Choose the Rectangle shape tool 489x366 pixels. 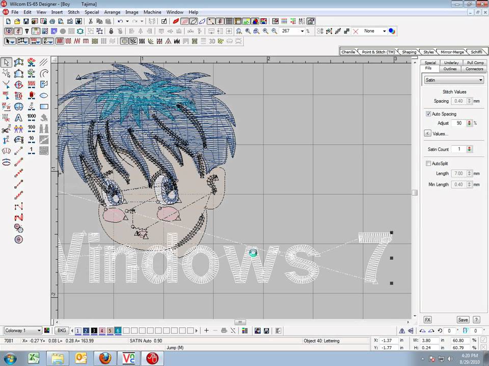tap(44, 107)
